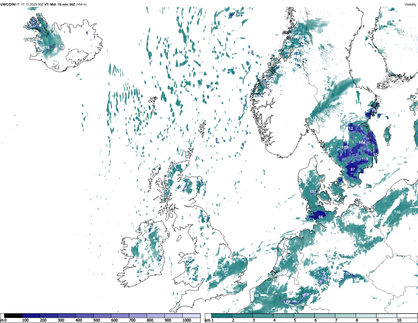This screenshot has width=418, height=323.
Task: Select the 5–6 km legend swatch
Action: click(x=304, y=316)
